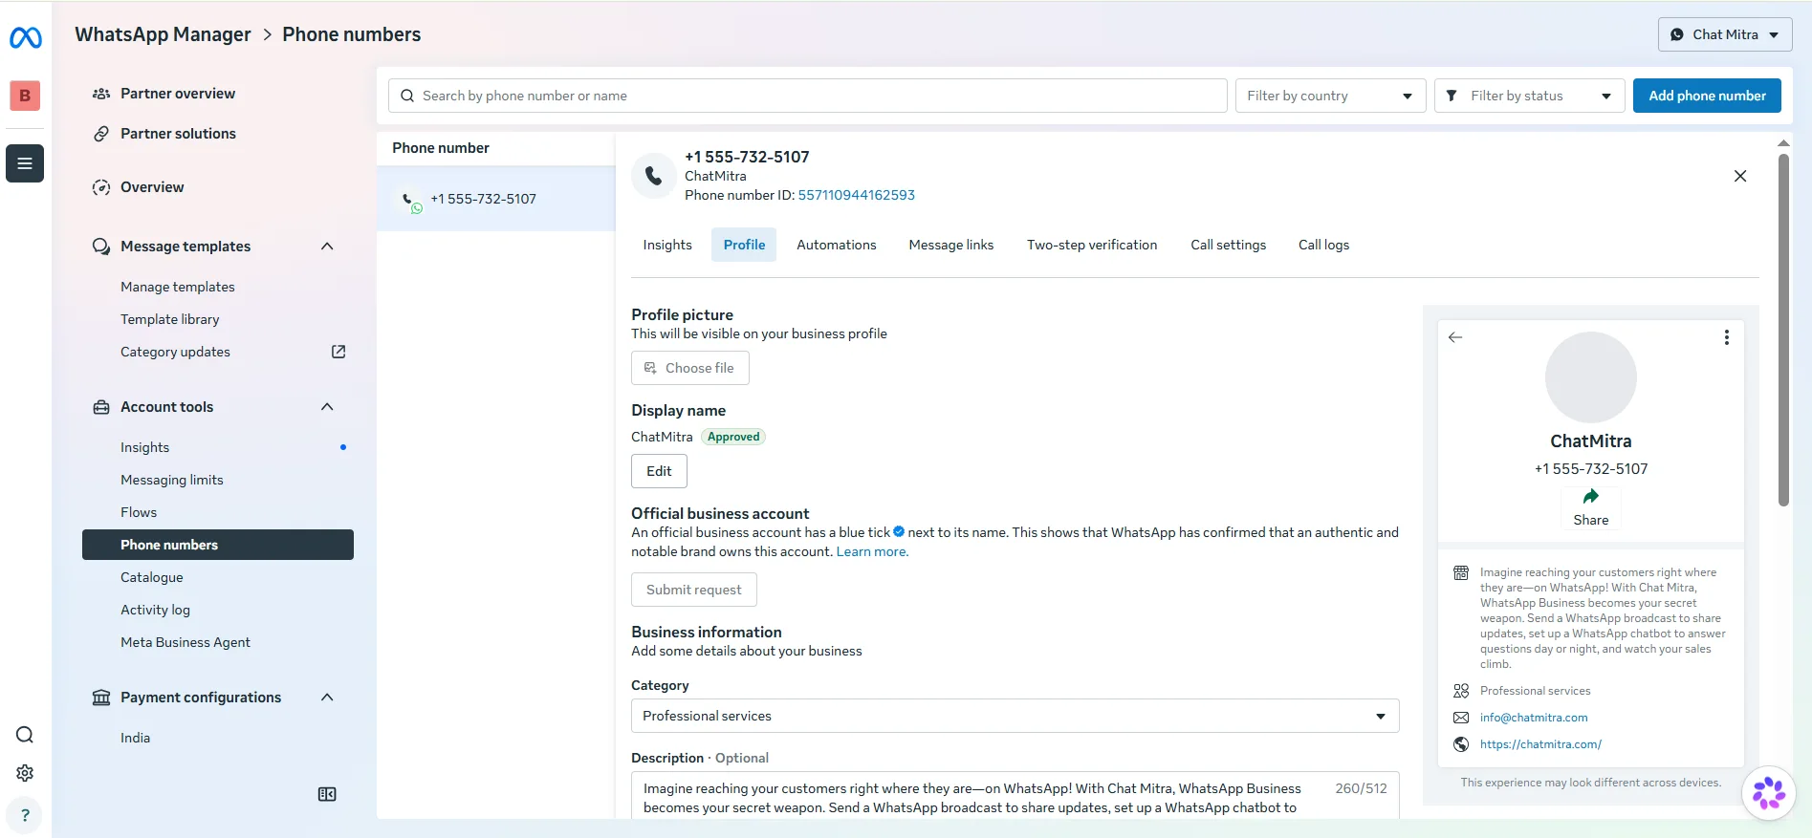This screenshot has height=838, width=1812.
Task: Open the Meta AI assistant bubble
Action: coord(1769,793)
